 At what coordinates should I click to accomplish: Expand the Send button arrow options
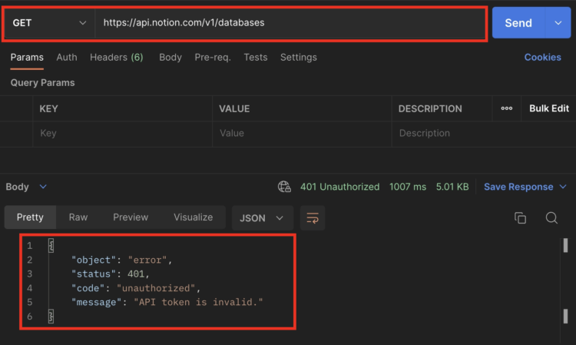point(558,23)
